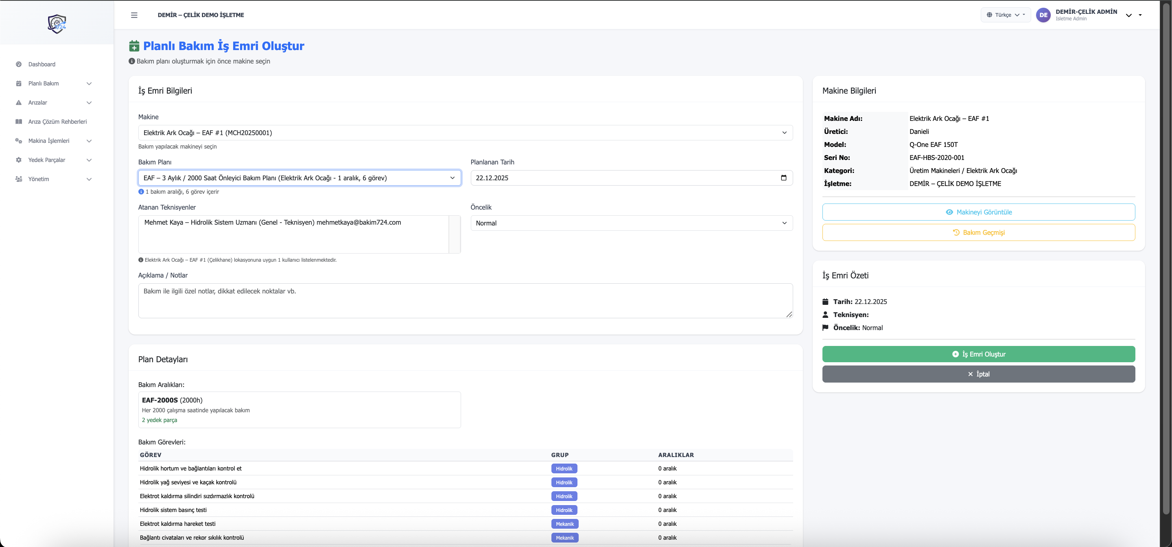Click the Bakım724 shield logo
1172x547 pixels.
pos(57,24)
